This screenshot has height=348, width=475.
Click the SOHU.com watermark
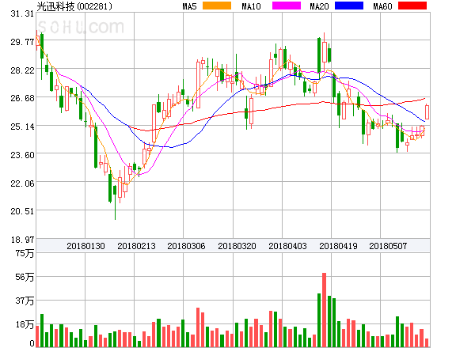click(x=81, y=28)
